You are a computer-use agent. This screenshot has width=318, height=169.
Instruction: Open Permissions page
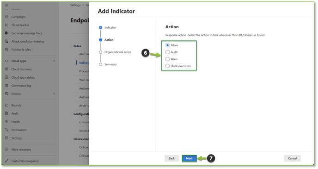19,130
